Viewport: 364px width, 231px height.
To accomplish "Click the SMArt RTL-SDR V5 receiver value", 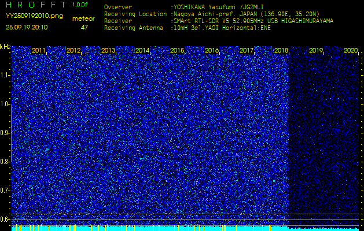I will point(253,21).
